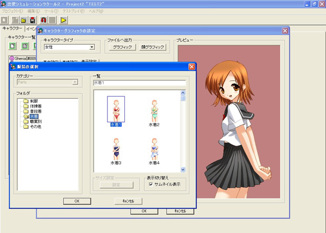Switch to the キャラクター tab
326x233 pixels.
(x=12, y=28)
